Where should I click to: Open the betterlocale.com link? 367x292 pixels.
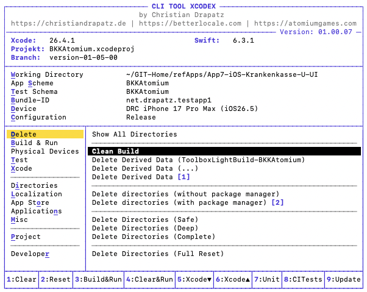coord(190,23)
